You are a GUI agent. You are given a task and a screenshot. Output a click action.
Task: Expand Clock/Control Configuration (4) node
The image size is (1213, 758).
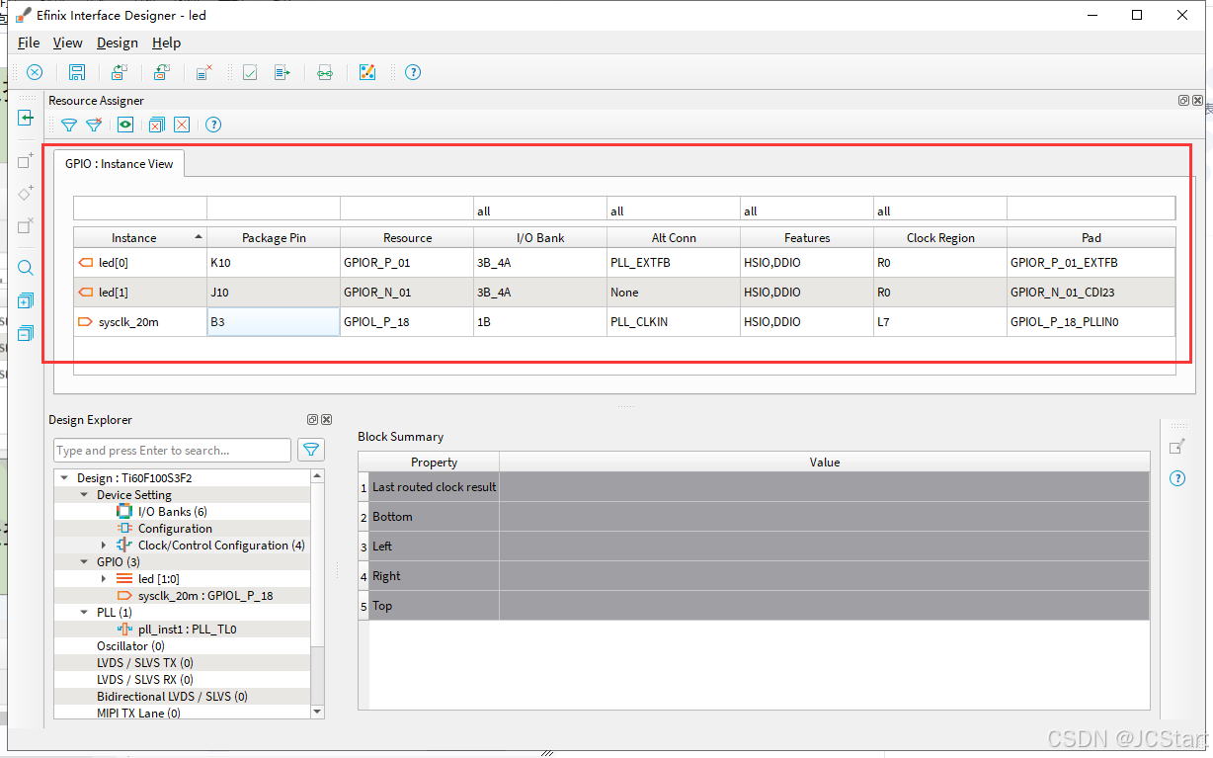(104, 546)
